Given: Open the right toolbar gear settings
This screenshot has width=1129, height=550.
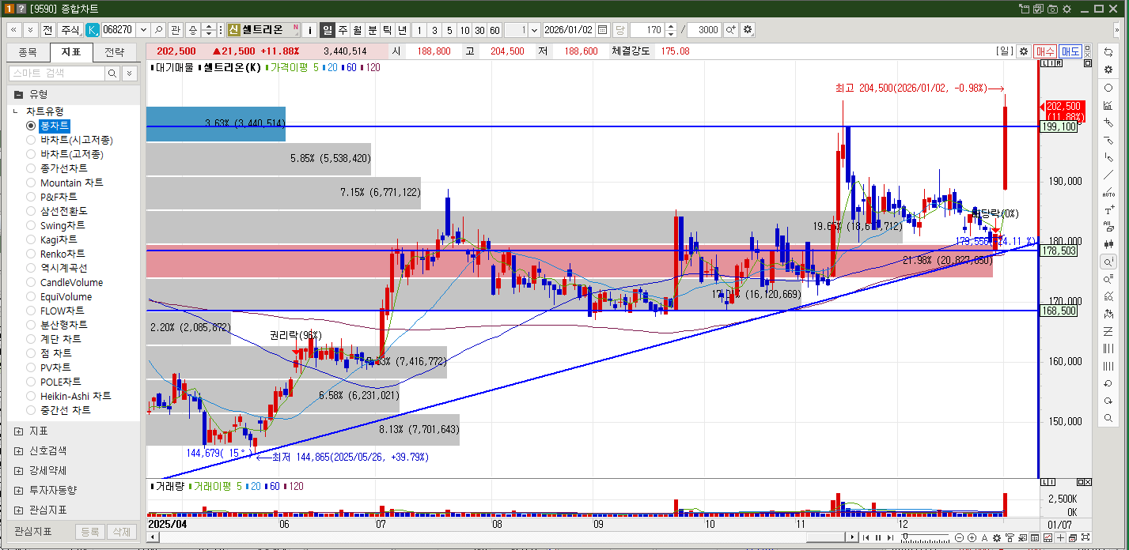Looking at the screenshot, I should point(1108,70).
